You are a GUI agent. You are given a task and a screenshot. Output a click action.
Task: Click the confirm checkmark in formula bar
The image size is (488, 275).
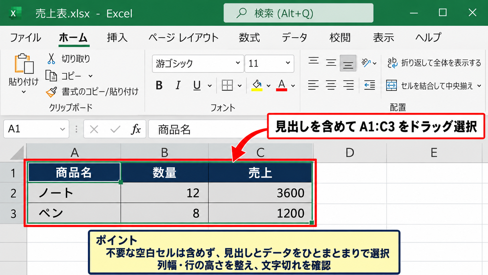[115, 129]
